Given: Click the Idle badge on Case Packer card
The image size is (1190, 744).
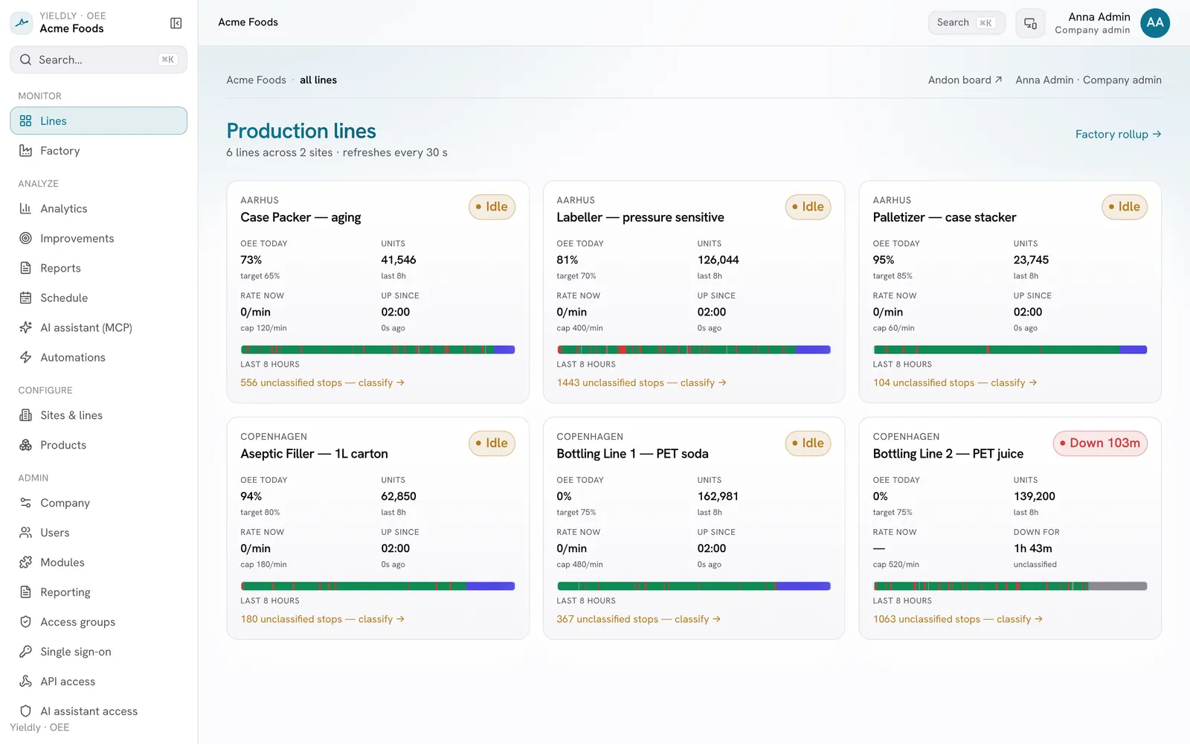Looking at the screenshot, I should pos(492,207).
